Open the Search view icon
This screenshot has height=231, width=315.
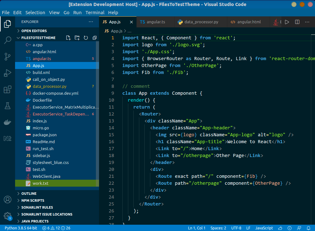tap(8, 40)
